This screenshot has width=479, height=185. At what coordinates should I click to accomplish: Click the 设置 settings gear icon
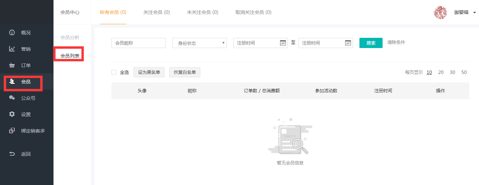click(x=12, y=114)
